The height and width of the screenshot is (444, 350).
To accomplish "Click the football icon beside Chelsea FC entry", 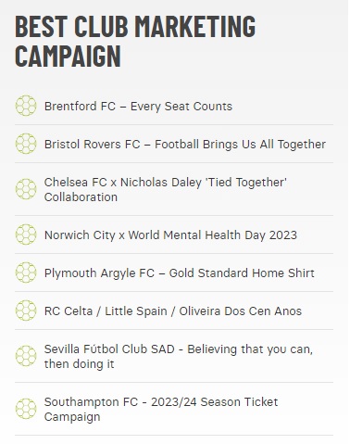I will coord(26,189).
